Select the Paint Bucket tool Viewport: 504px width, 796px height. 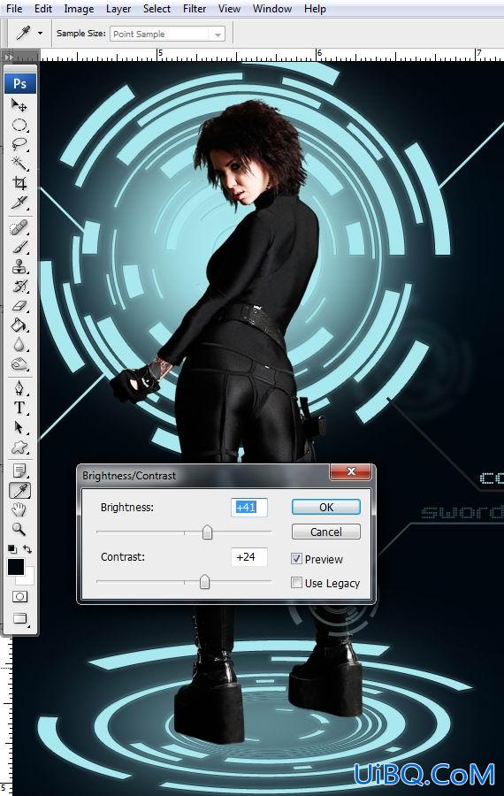[x=19, y=325]
